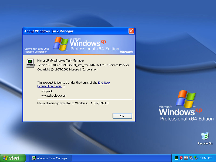Click "Copyright © 1985-2006 Microsoft Corporation" line
216x162 pixels.
[67, 69]
